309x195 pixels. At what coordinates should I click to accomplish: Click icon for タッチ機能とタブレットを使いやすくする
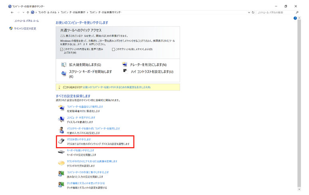click(61, 185)
